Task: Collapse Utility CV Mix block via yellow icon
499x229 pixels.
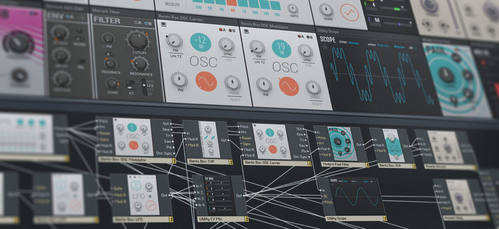Action: pyautogui.click(x=246, y=219)
